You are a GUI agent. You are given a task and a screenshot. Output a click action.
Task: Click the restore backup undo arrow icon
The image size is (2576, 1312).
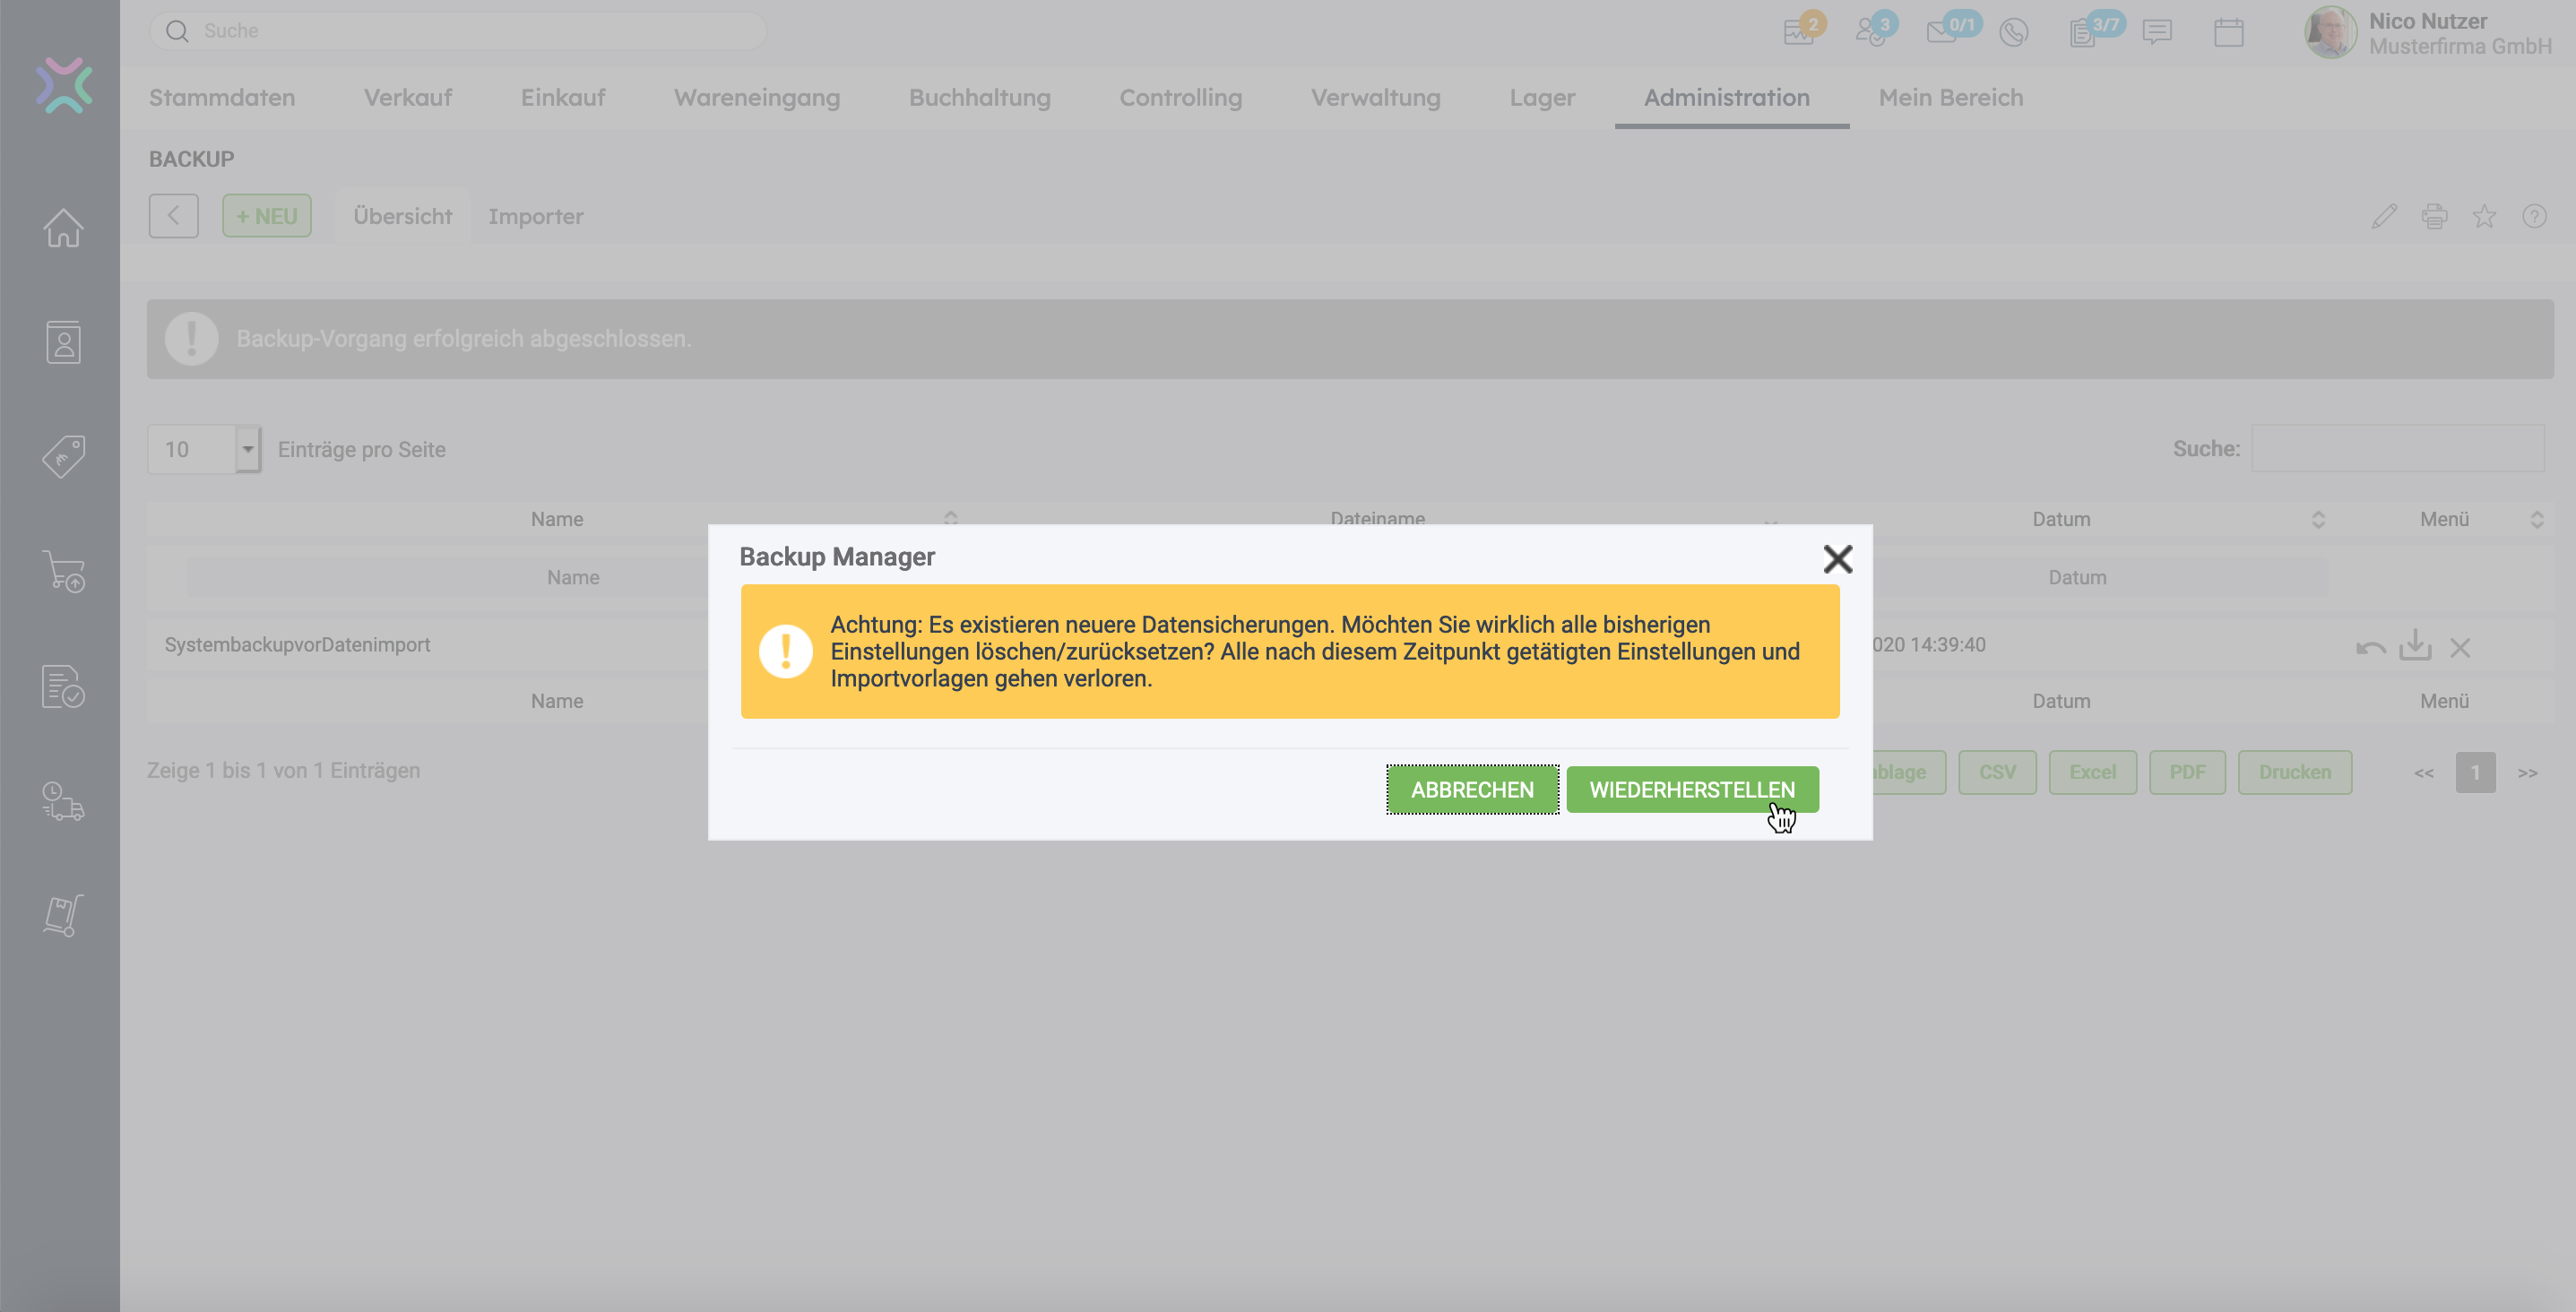(2370, 647)
